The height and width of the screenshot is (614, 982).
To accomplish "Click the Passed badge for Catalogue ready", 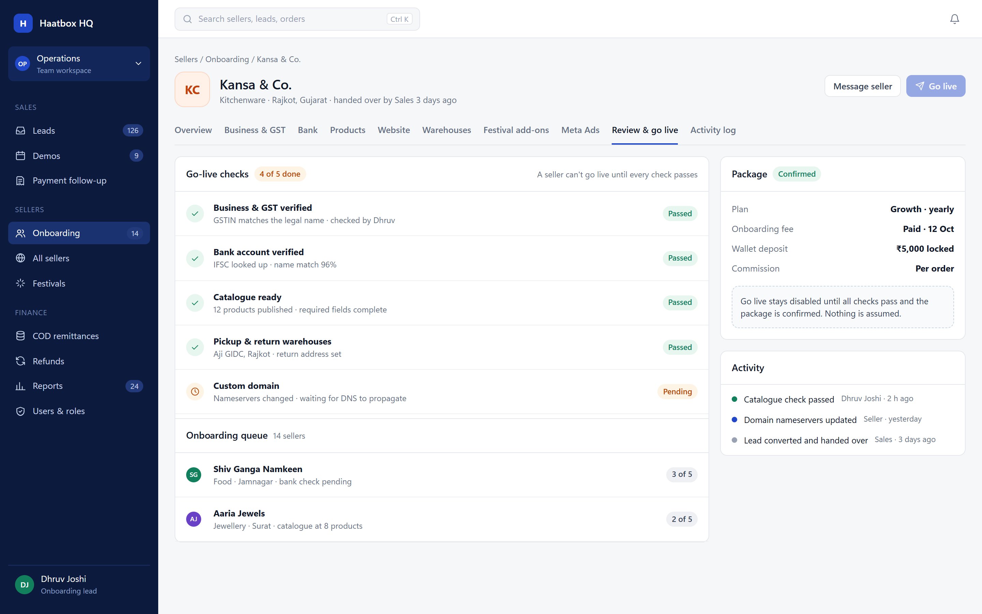I will 680,302.
